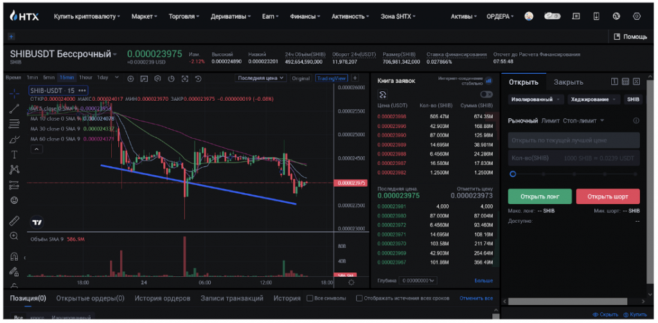Activate the zoom in tool
Image resolution: width=658 pixels, height=323 pixels.
14,236
